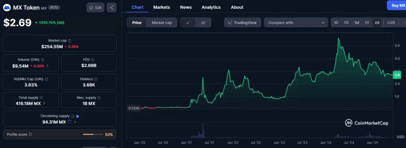Image resolution: width=406 pixels, height=148 pixels.
Task: Expand the Circulating supply chevron
Action: click(x=75, y=122)
